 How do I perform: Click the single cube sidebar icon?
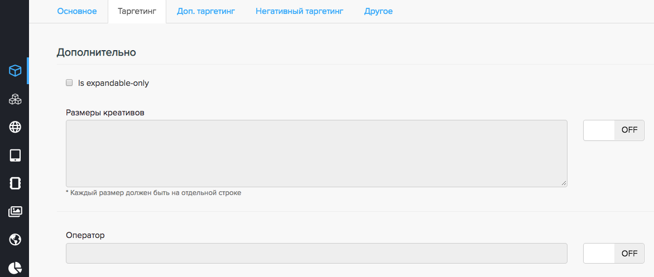15,71
